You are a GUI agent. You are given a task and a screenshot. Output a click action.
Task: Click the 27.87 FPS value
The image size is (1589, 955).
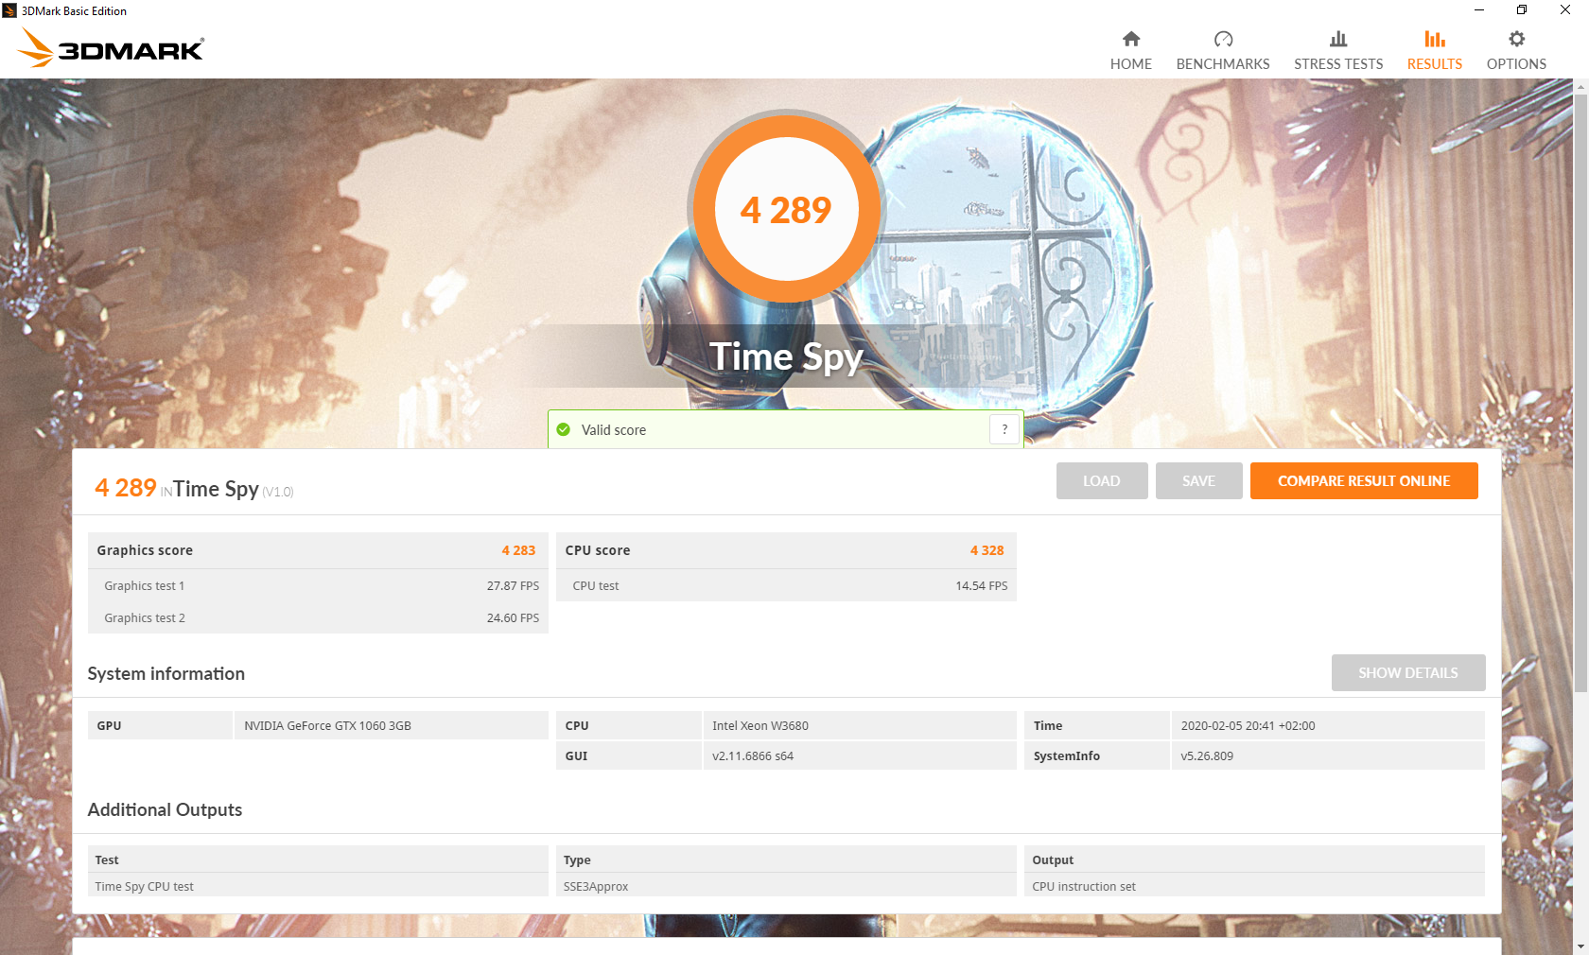513,585
